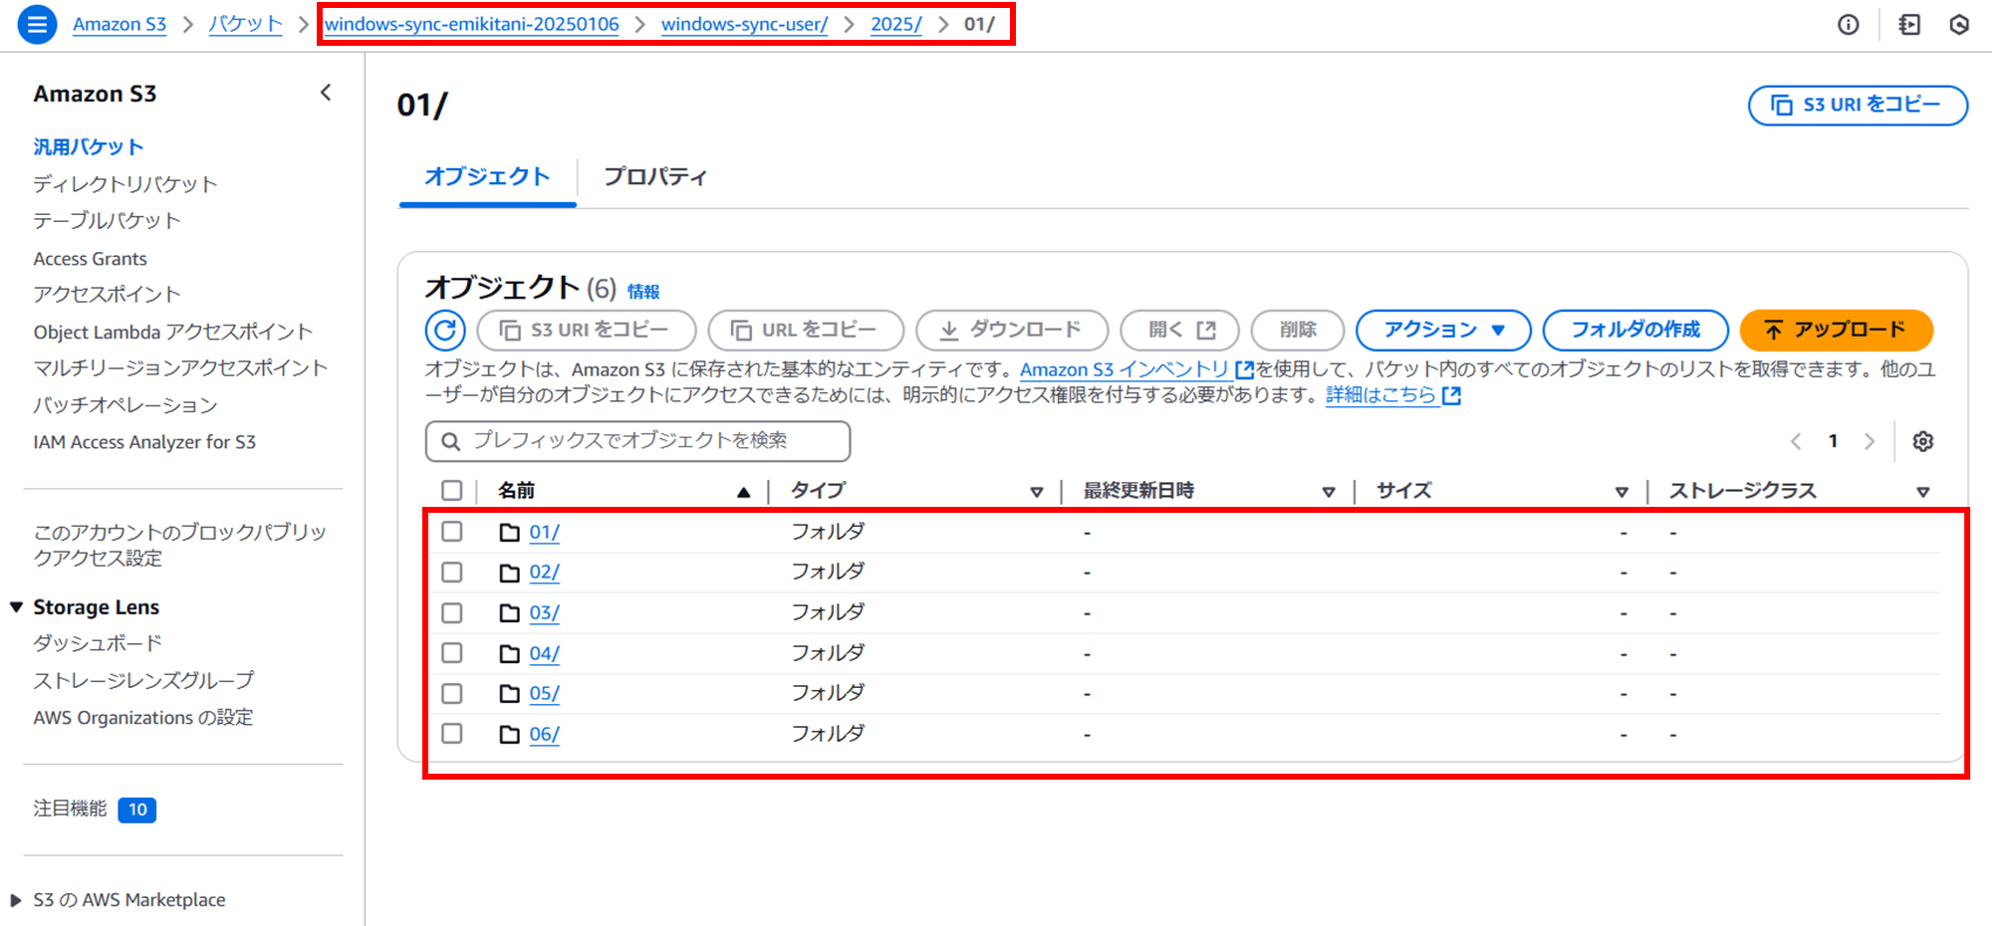Click the アップロード button
1992x926 pixels.
(x=1836, y=330)
